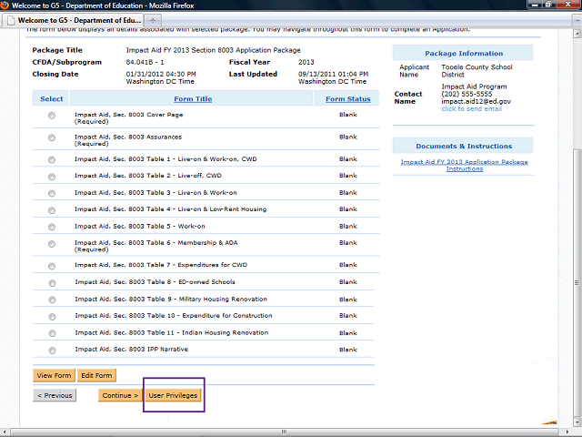The image size is (582, 437).
Task: Select Table 4 Low-Rent Housing radio
Action: point(52,210)
